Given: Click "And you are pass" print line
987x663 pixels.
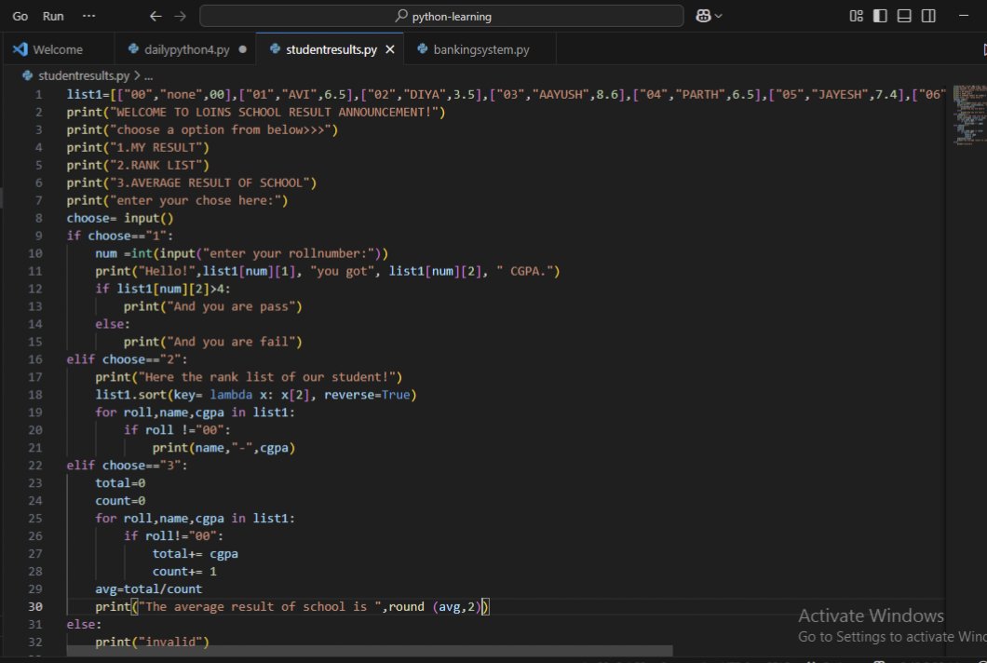Looking at the screenshot, I should coord(212,306).
